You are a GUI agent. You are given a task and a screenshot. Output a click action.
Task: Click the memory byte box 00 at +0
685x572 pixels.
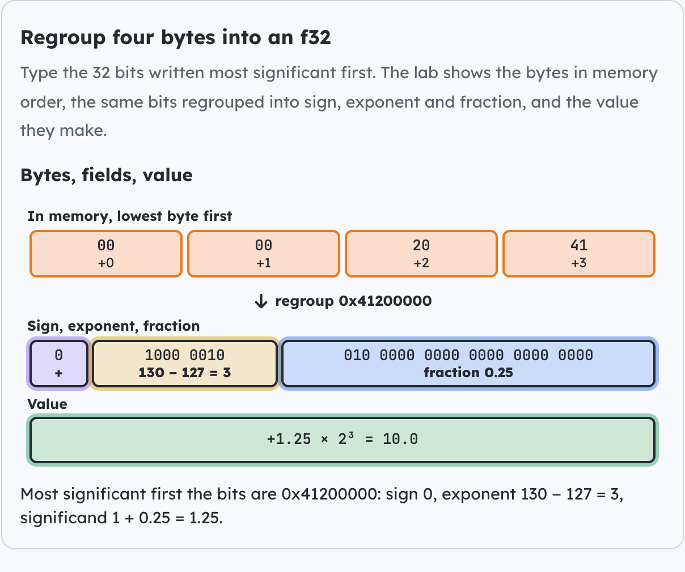pyautogui.click(x=106, y=254)
